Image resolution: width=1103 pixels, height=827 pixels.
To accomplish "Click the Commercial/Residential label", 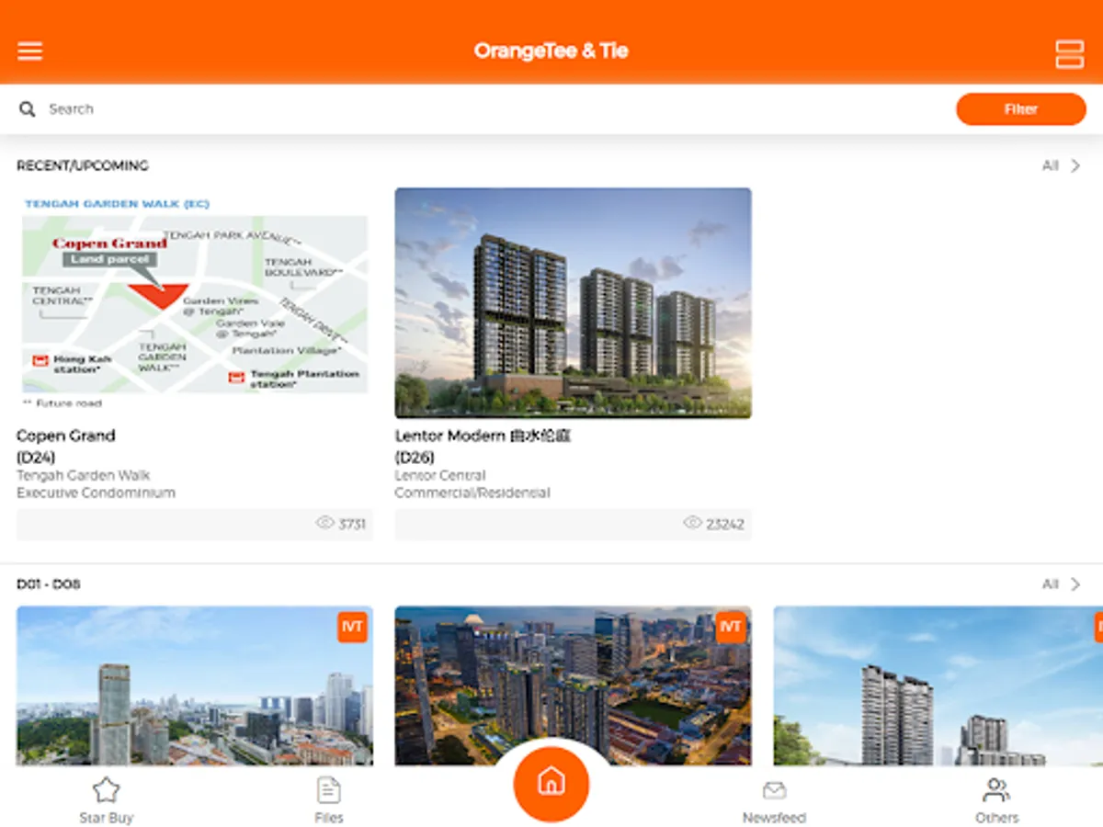I will coord(472,493).
